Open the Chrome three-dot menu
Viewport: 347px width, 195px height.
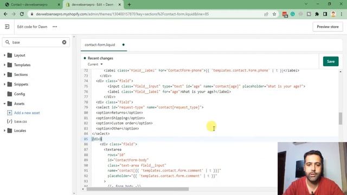(342, 14)
